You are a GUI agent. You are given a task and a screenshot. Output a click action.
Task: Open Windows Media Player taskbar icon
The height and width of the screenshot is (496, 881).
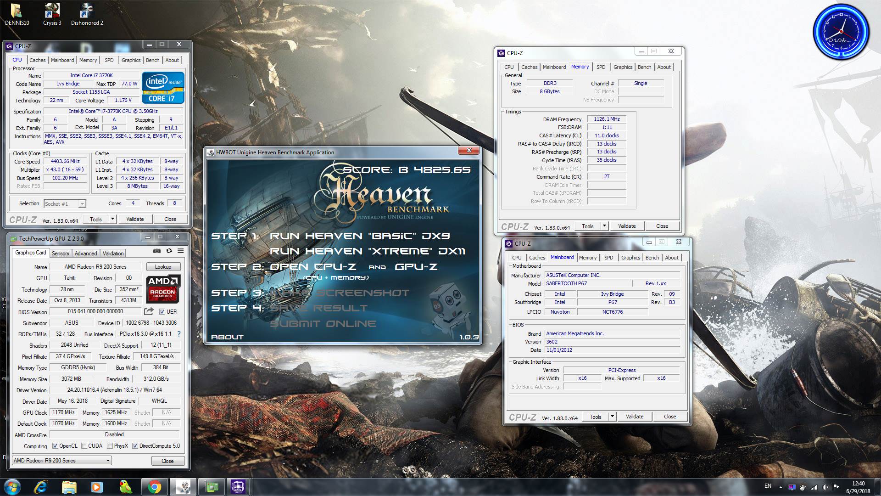[x=97, y=487]
